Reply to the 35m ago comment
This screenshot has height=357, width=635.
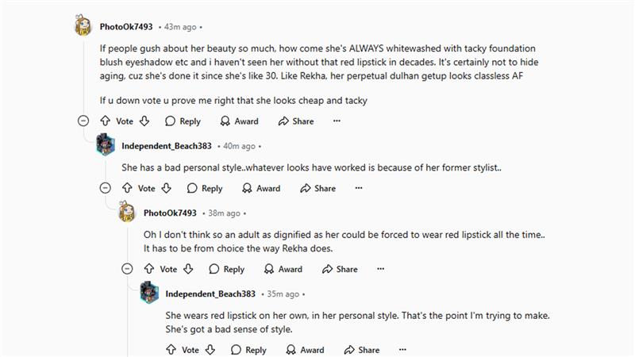[x=248, y=350]
